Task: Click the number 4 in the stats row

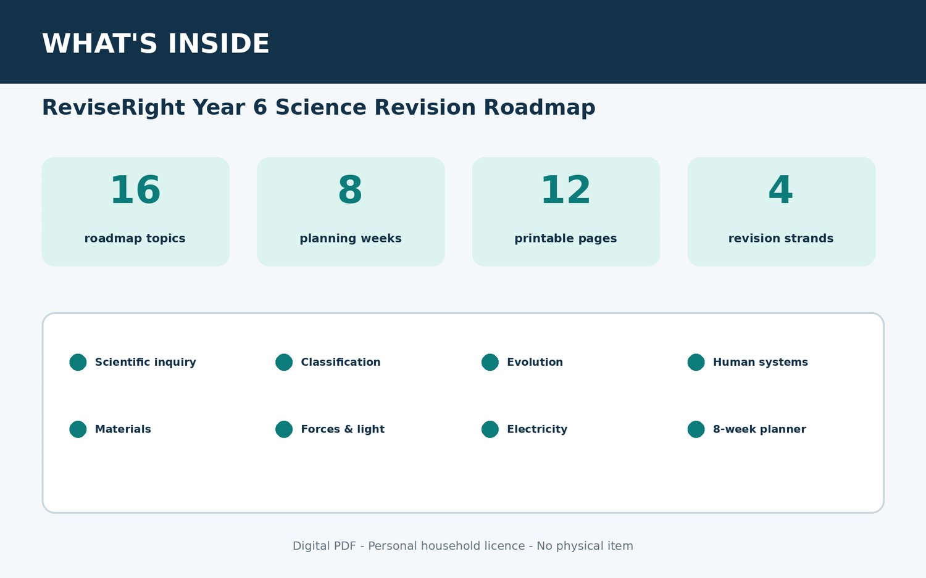Action: pyautogui.click(x=781, y=190)
